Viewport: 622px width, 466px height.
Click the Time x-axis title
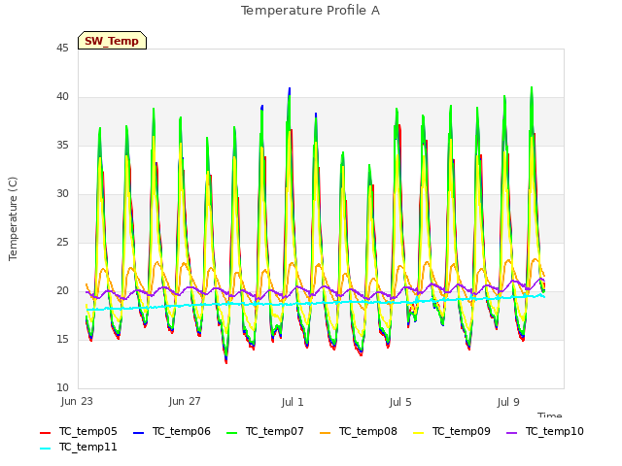550,415
